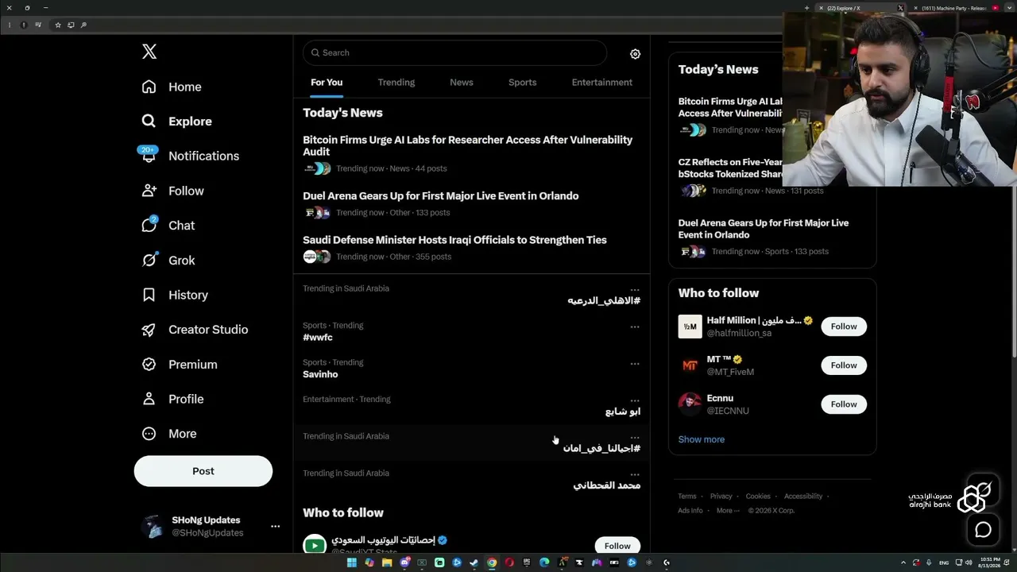The image size is (1017, 572).
Task: Open Explore settings gear icon
Action: [x=635, y=54]
